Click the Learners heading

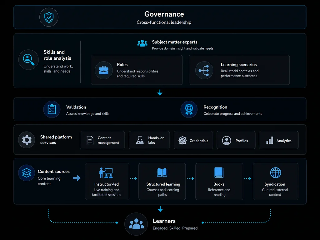(164, 221)
